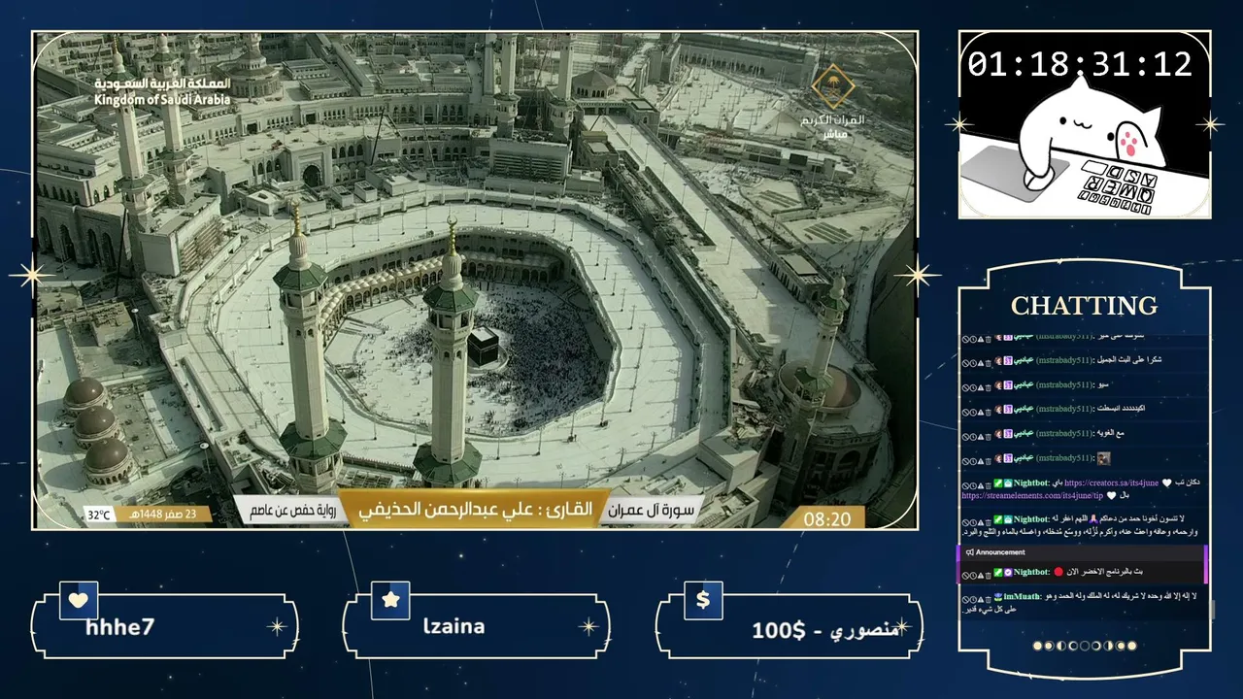Click the top tip text 'منصوري - 100$'

click(x=826, y=630)
